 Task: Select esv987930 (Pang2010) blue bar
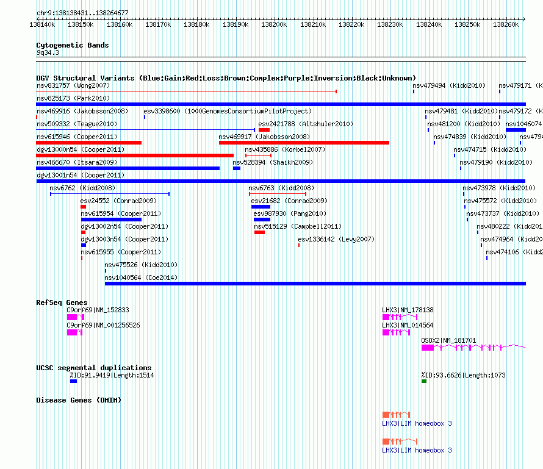coord(262,220)
